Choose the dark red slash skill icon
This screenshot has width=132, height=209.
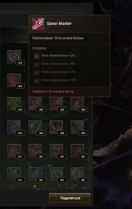77,151
